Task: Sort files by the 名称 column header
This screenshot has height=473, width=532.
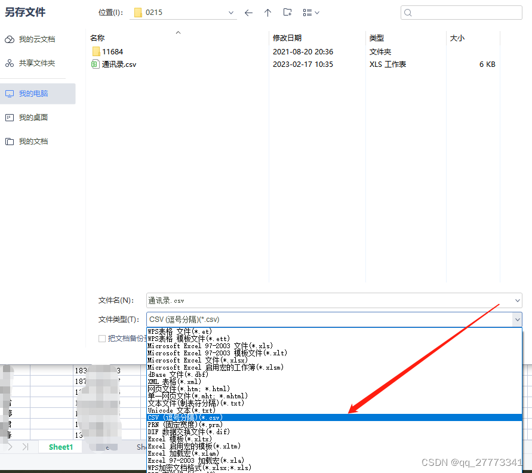Action: click(x=97, y=38)
